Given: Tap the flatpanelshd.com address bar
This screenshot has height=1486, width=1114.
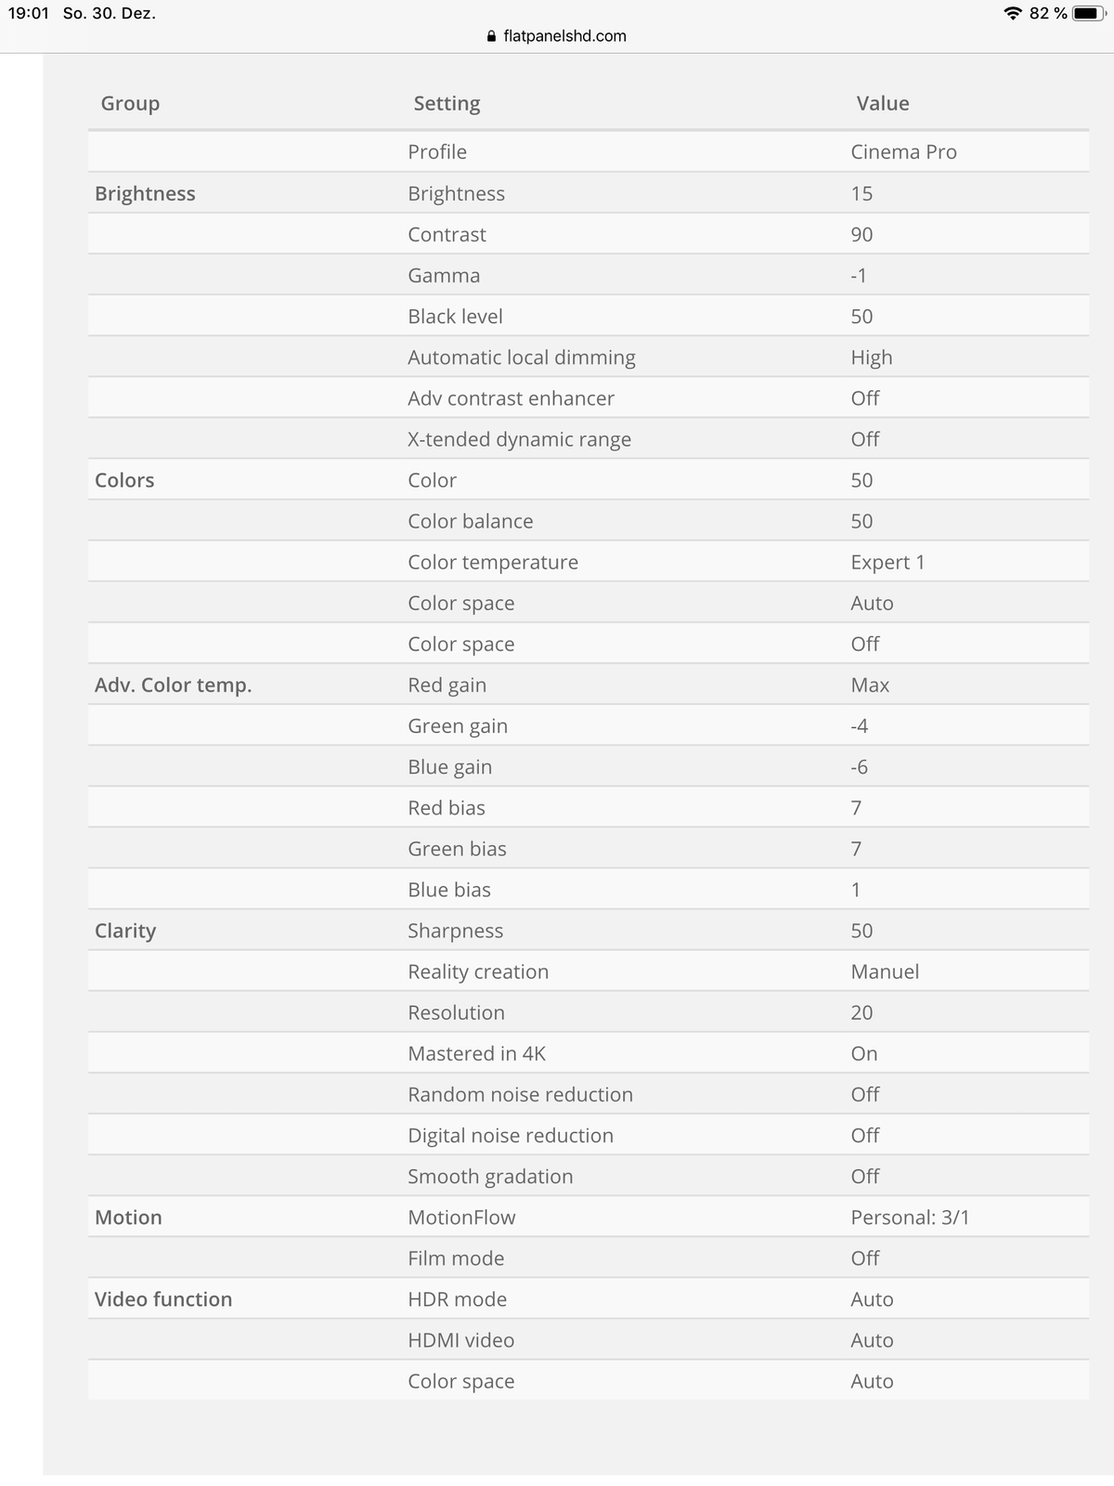Looking at the screenshot, I should click(x=557, y=36).
